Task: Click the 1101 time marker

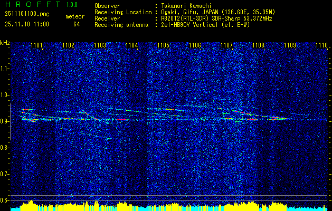Action: (37, 45)
